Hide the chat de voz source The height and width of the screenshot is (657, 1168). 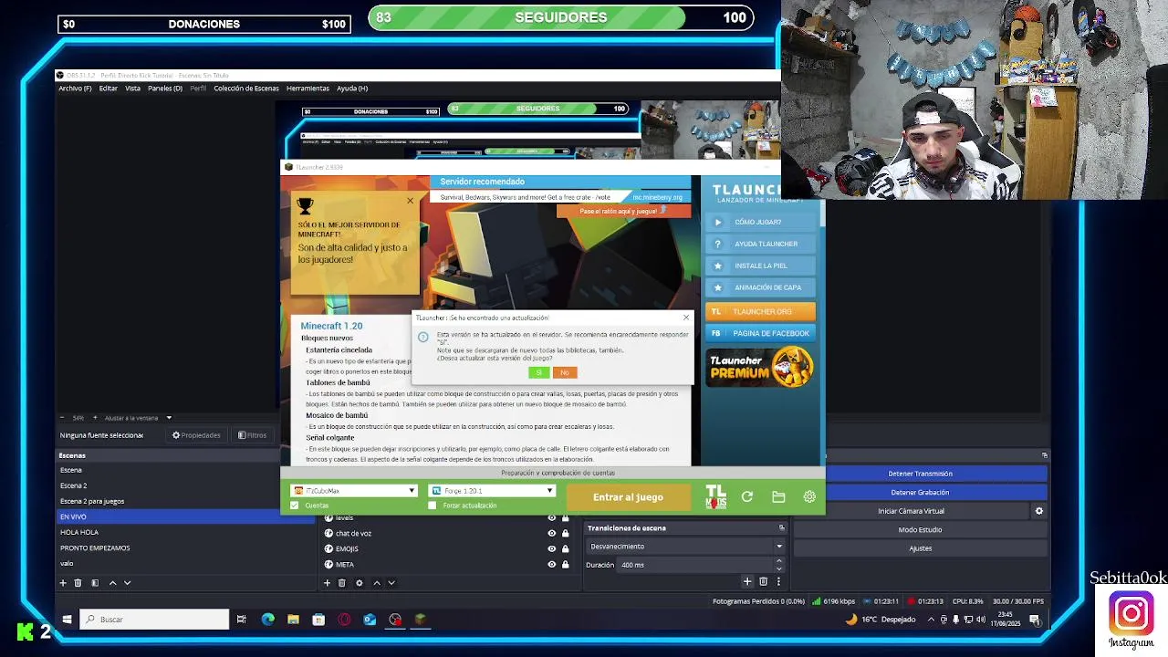tap(551, 533)
